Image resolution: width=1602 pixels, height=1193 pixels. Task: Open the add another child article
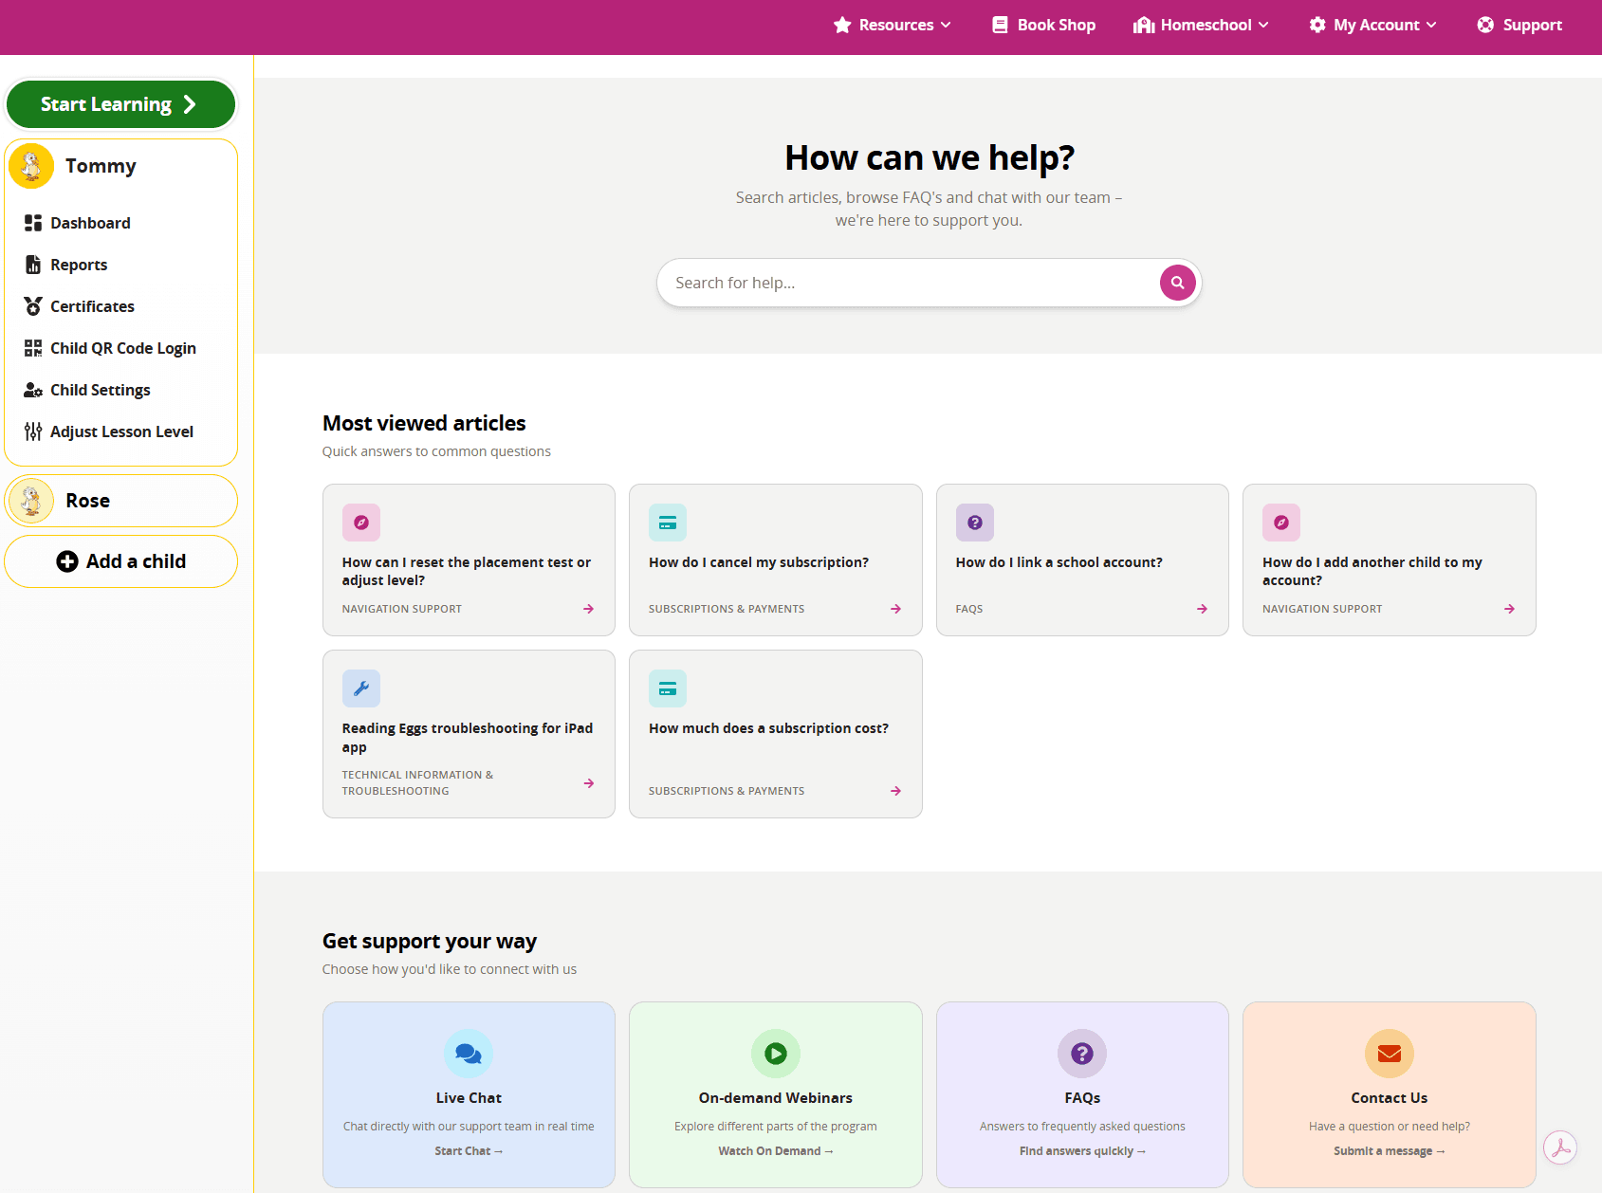click(x=1390, y=560)
